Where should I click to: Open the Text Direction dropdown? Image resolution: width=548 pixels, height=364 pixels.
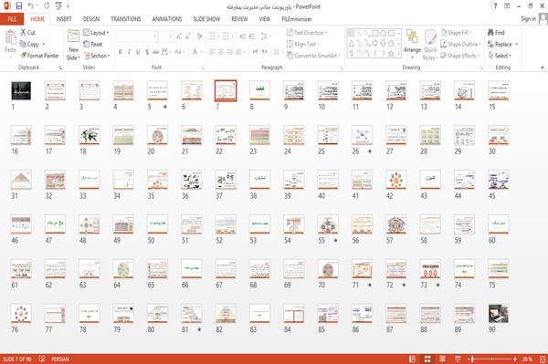pyautogui.click(x=307, y=33)
